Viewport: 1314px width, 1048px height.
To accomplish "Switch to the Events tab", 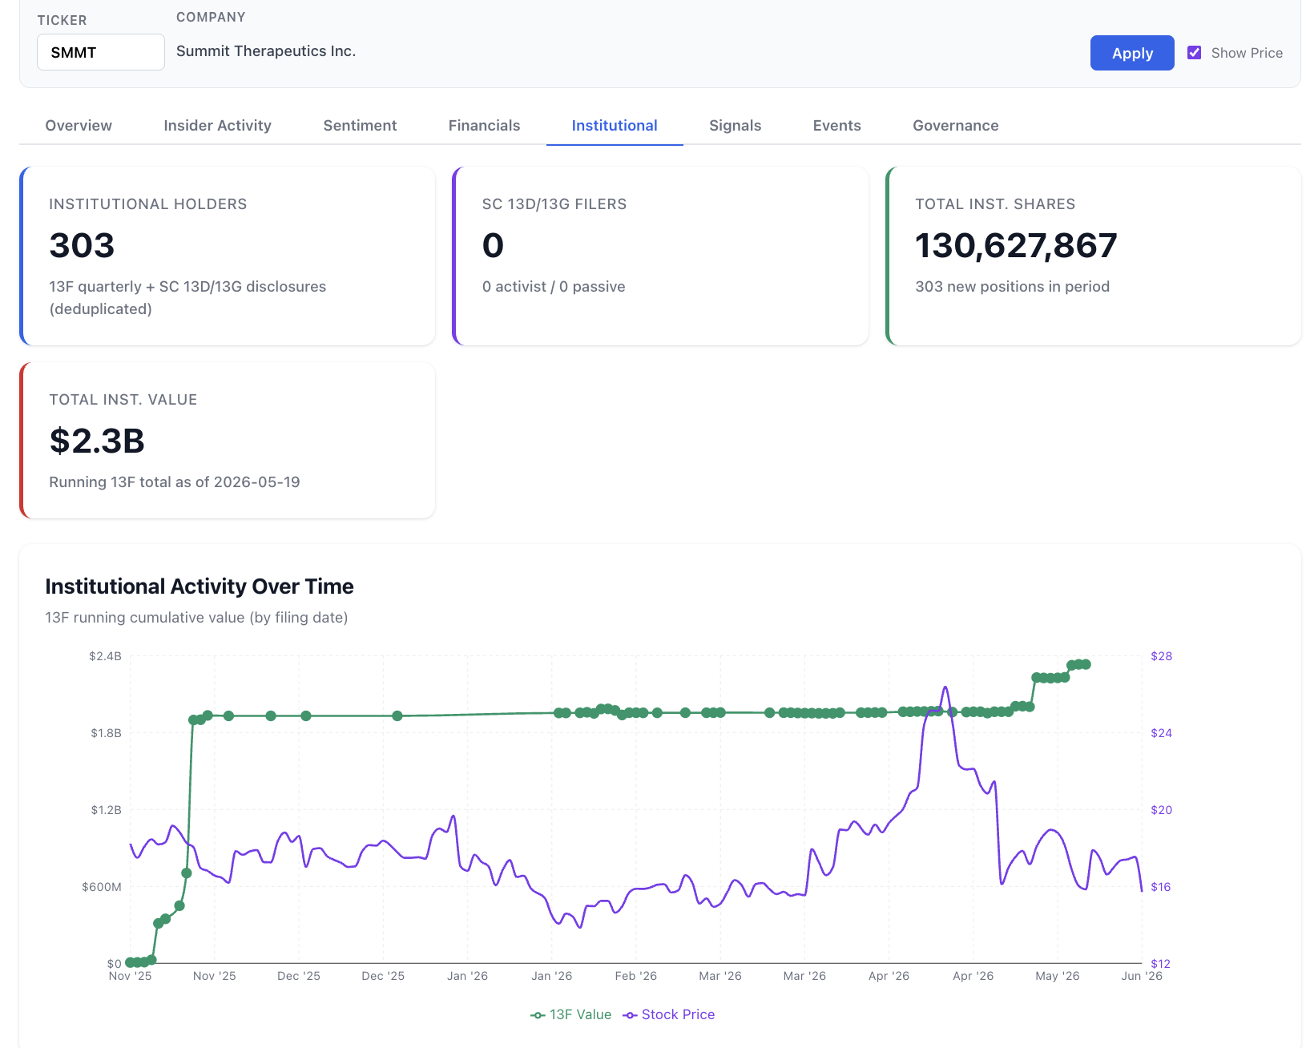I will 836,125.
